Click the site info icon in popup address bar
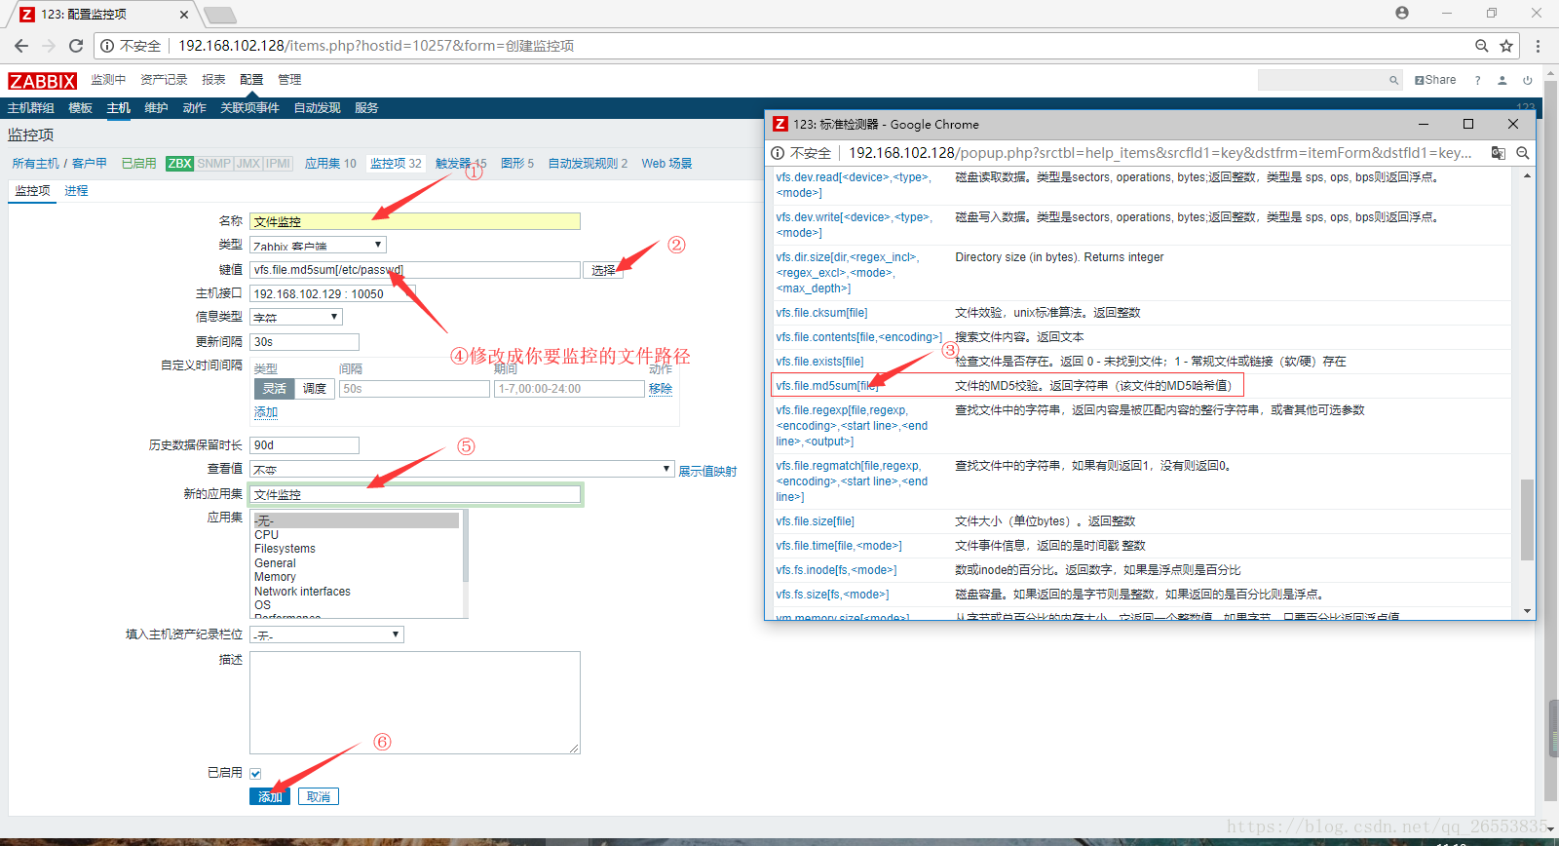Image resolution: width=1559 pixels, height=846 pixels. [778, 153]
